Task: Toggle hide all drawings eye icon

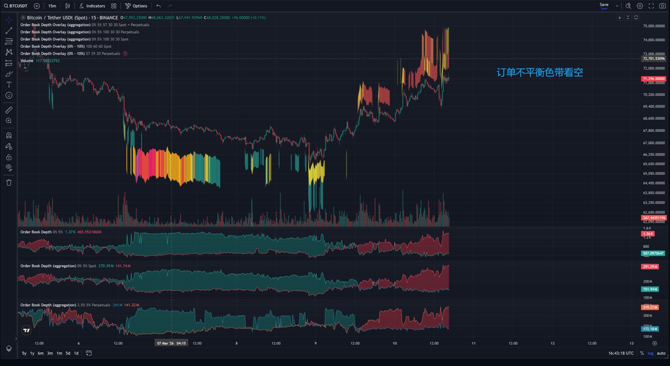Action: coord(9,167)
